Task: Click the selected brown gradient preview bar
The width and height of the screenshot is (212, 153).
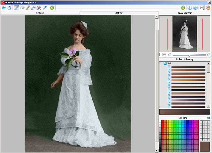Action: pyautogui.click(x=185, y=112)
